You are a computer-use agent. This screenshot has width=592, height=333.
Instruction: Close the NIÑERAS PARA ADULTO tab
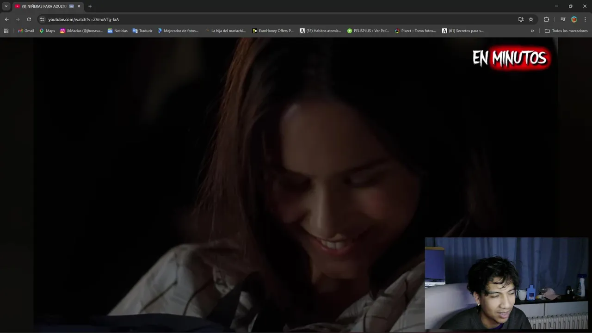79,6
